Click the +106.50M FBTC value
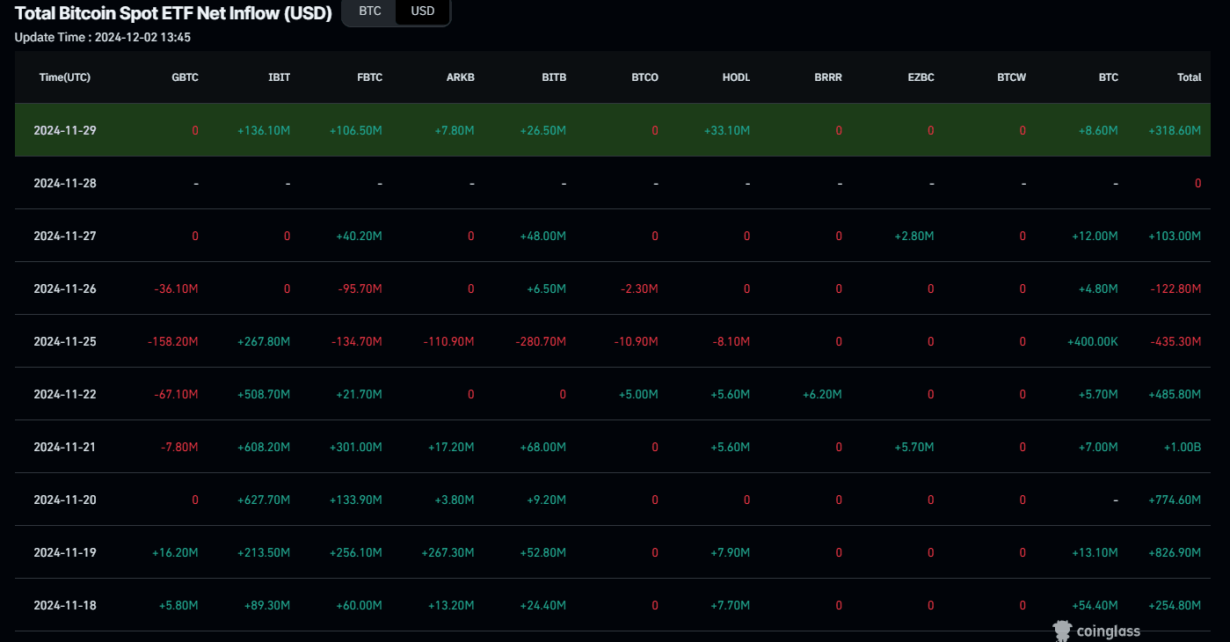This screenshot has height=642, width=1230. click(356, 130)
